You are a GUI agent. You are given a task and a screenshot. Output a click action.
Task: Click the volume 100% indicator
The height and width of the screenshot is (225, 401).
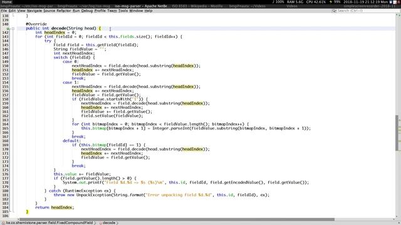pyautogui.click(x=278, y=2)
